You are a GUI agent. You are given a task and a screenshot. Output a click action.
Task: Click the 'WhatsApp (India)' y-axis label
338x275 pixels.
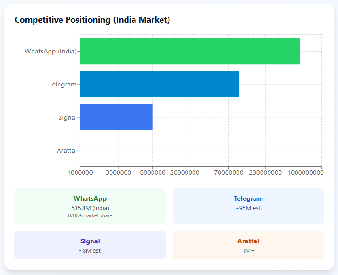(x=51, y=51)
